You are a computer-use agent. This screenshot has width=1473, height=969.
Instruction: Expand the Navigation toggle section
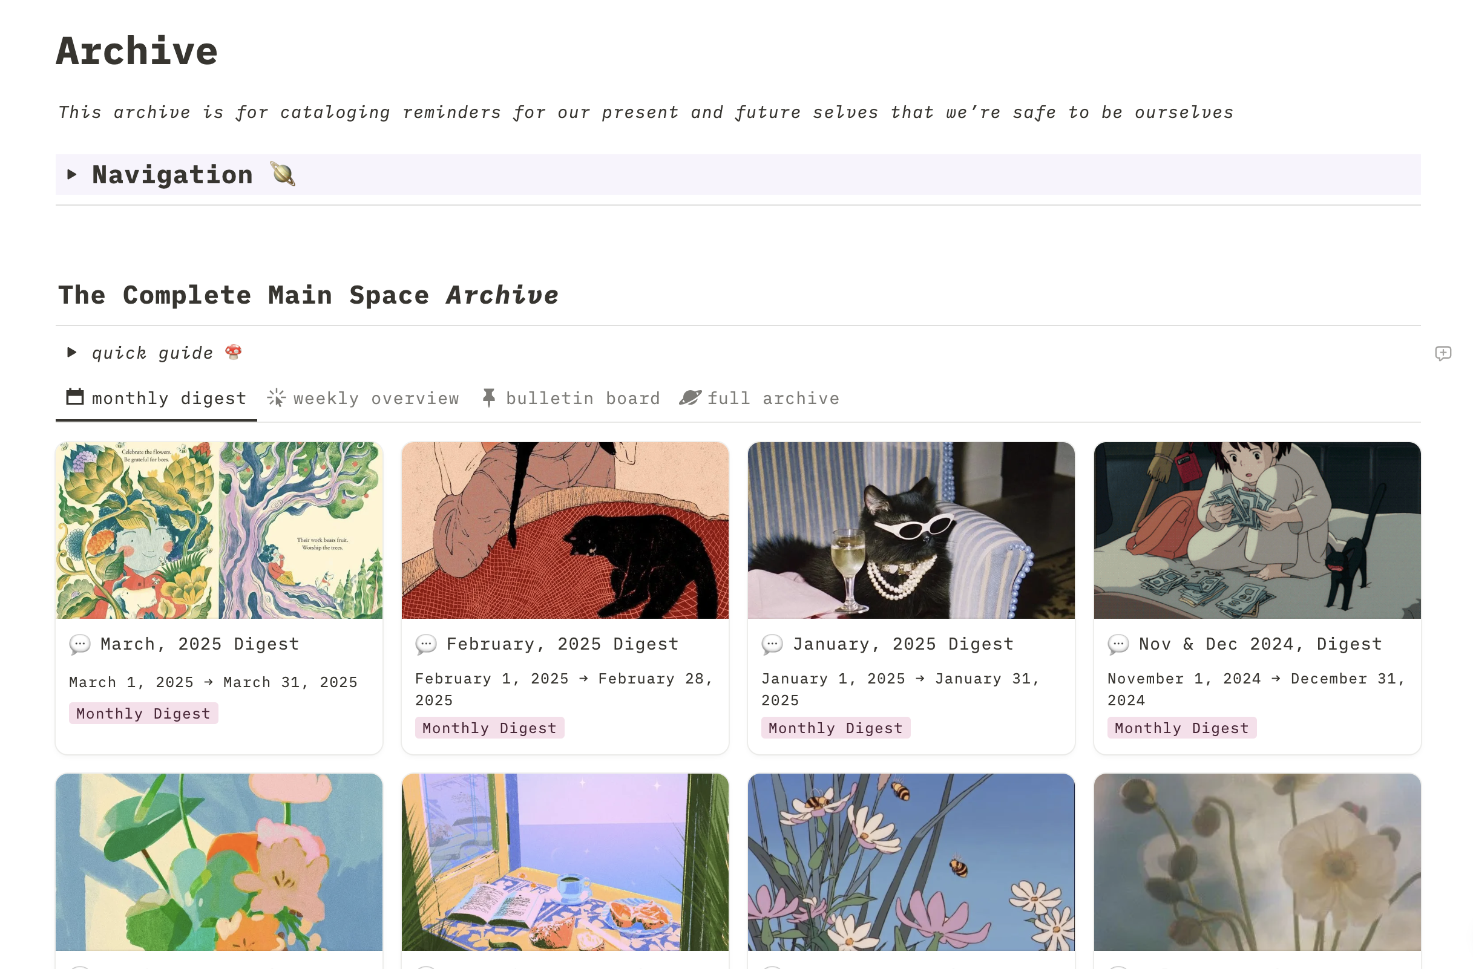pyautogui.click(x=72, y=174)
